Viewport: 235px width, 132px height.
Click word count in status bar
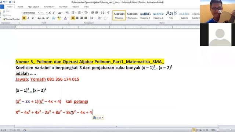tap(15, 130)
